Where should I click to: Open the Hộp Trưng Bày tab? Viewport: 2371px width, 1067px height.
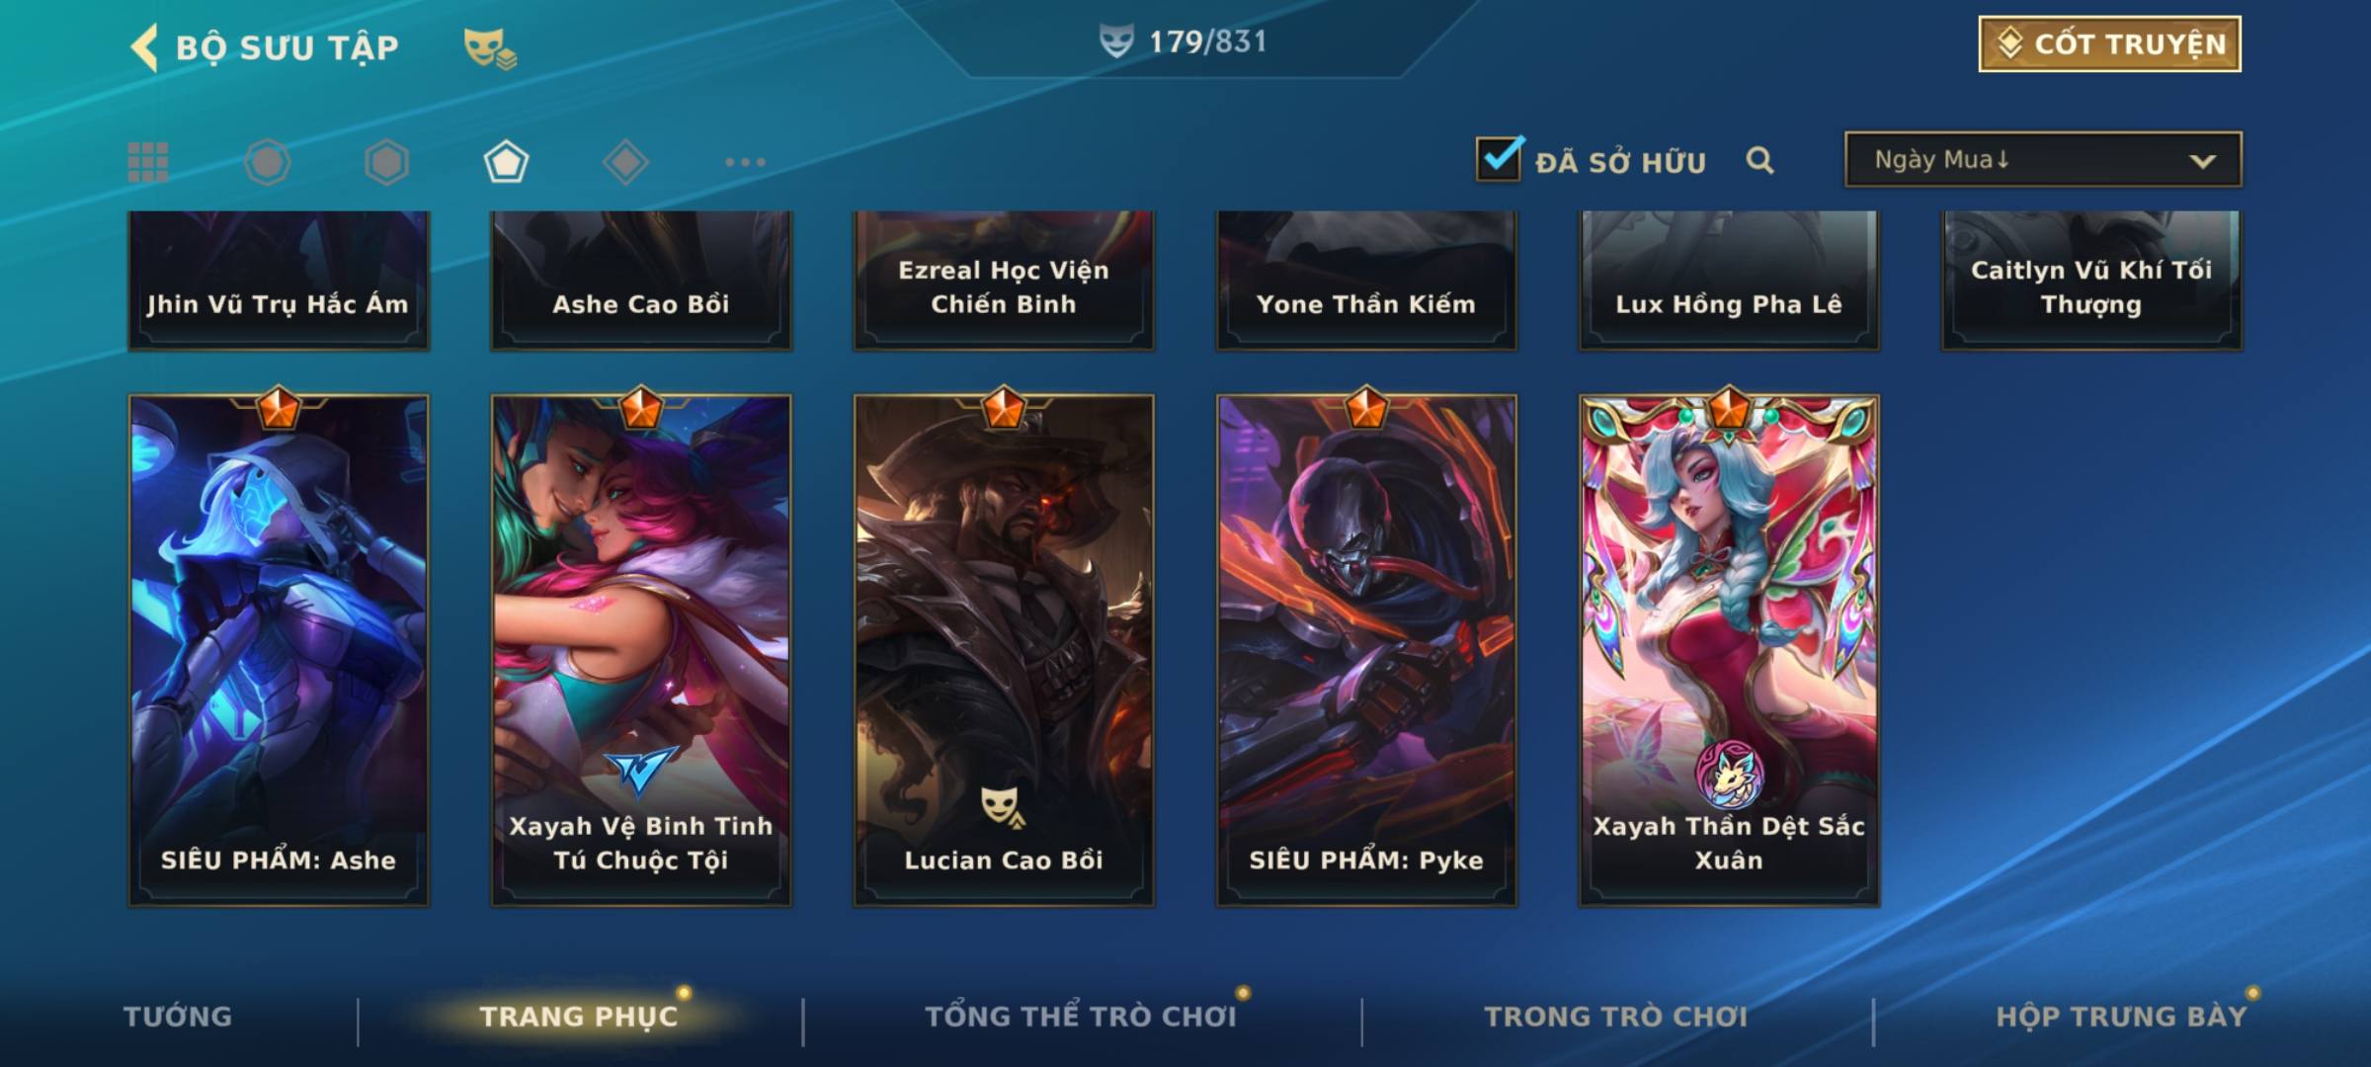[x=2121, y=1017]
